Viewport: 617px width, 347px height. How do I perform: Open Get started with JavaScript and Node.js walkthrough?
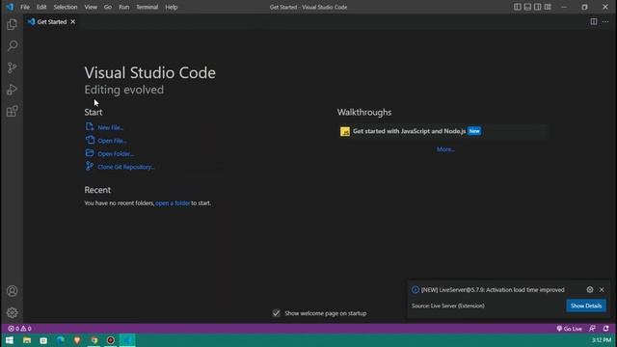443,131
